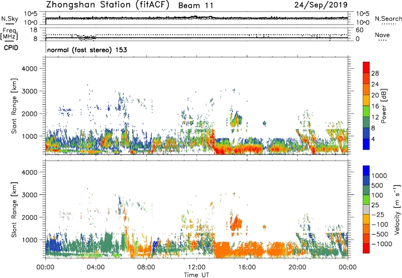Select the Freq. [MHz] axis label
Viewport: 402px width, 278px height.
point(9,34)
